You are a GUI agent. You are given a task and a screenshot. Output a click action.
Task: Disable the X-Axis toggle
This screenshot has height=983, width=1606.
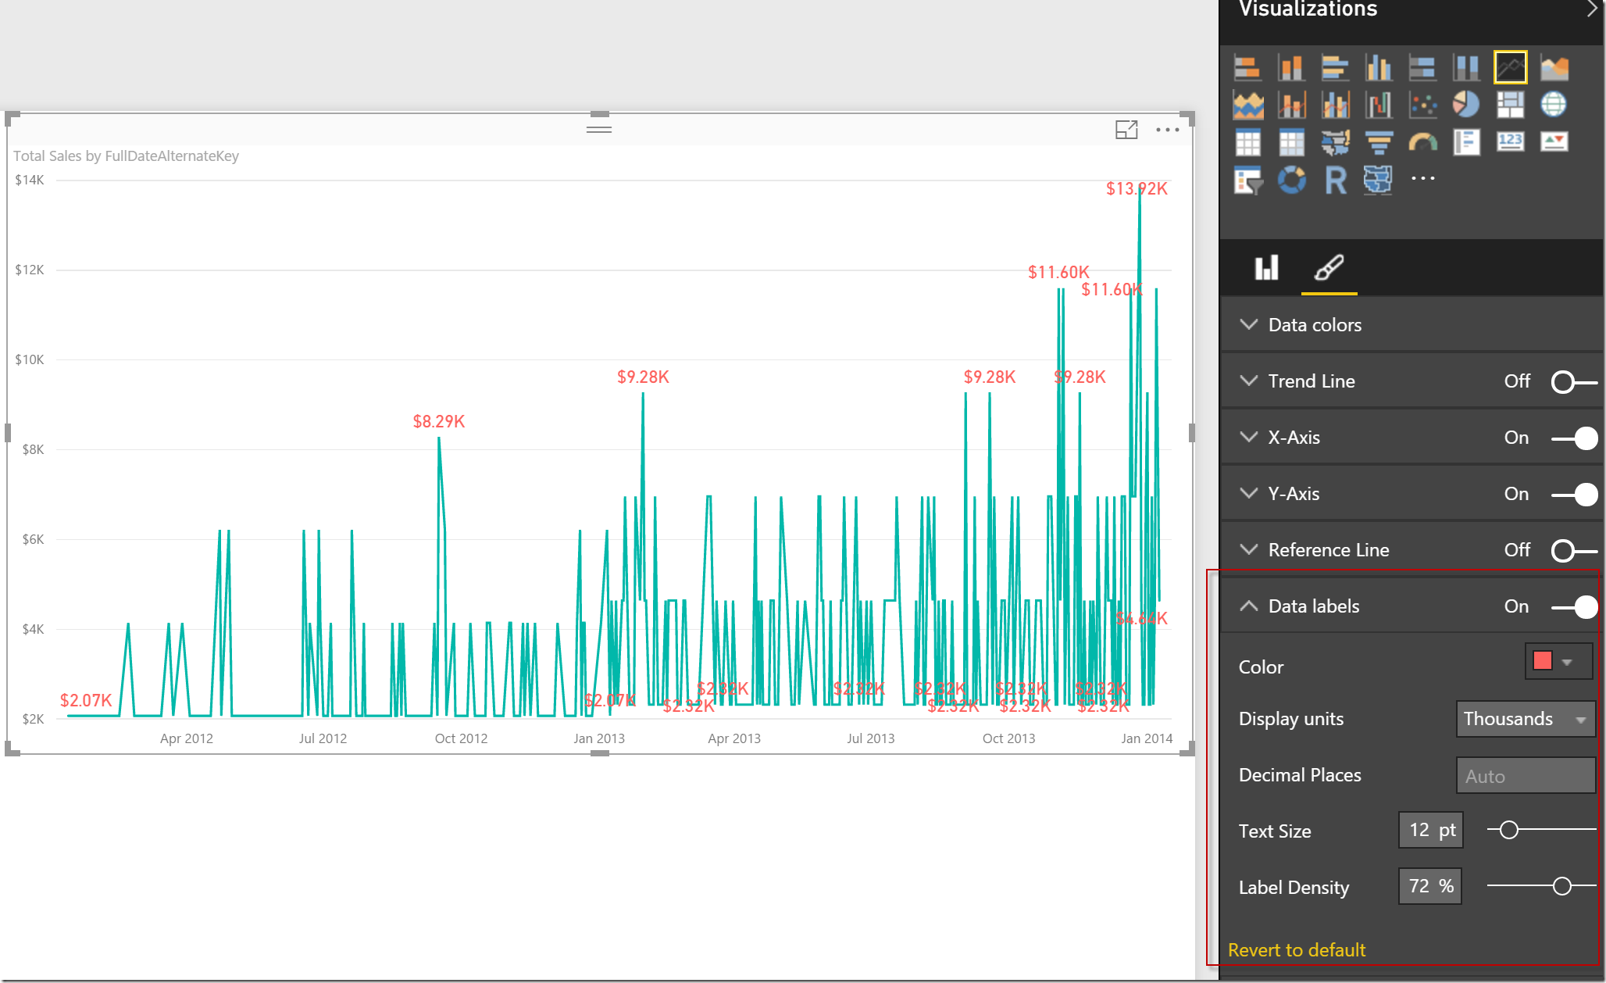tap(1573, 438)
